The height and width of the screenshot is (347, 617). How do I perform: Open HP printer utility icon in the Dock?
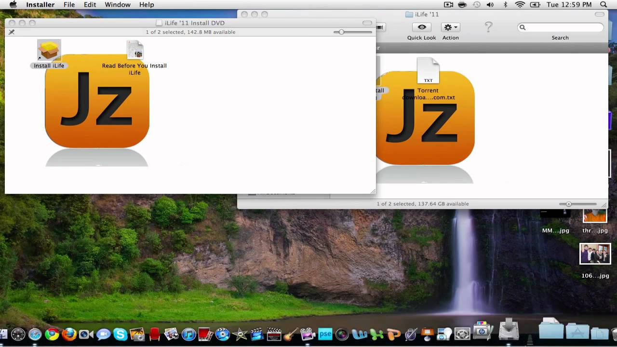483,331
